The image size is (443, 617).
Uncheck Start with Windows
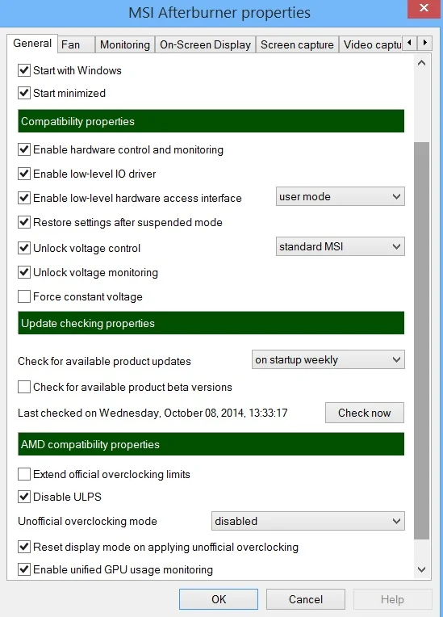pos(24,70)
